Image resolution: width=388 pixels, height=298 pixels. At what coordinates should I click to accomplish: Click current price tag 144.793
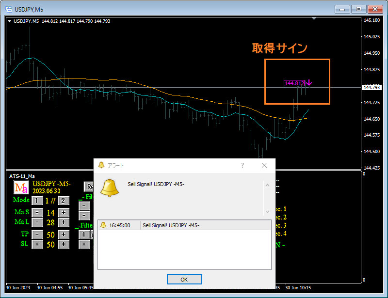pos(372,87)
